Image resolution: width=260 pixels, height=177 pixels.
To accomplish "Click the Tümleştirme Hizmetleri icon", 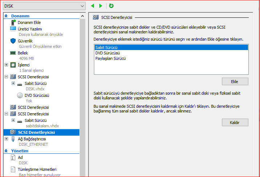I will pos(13,169).
